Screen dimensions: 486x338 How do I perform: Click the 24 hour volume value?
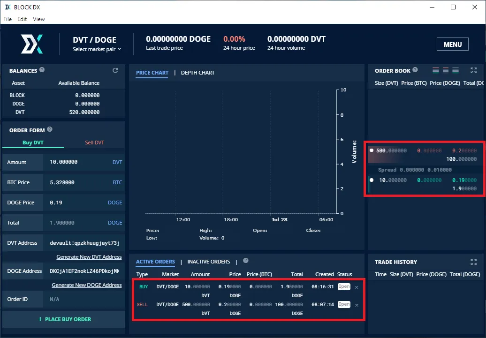[x=296, y=39]
